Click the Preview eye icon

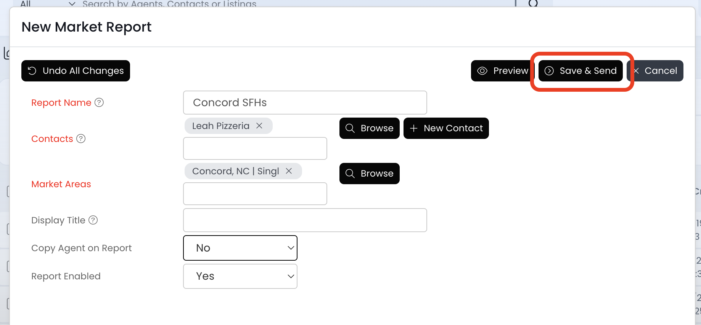tap(482, 71)
